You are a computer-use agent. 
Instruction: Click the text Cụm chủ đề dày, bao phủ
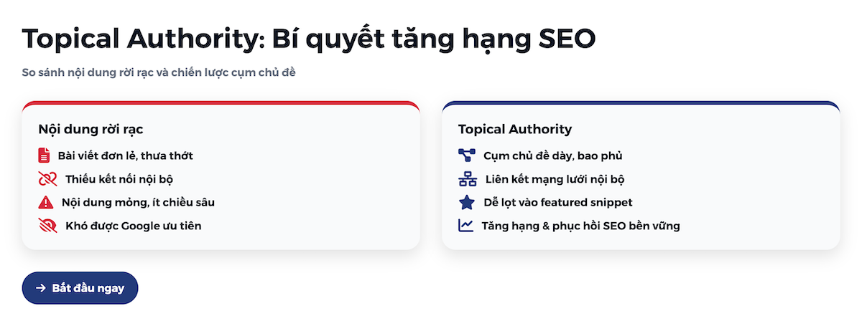coord(553,155)
